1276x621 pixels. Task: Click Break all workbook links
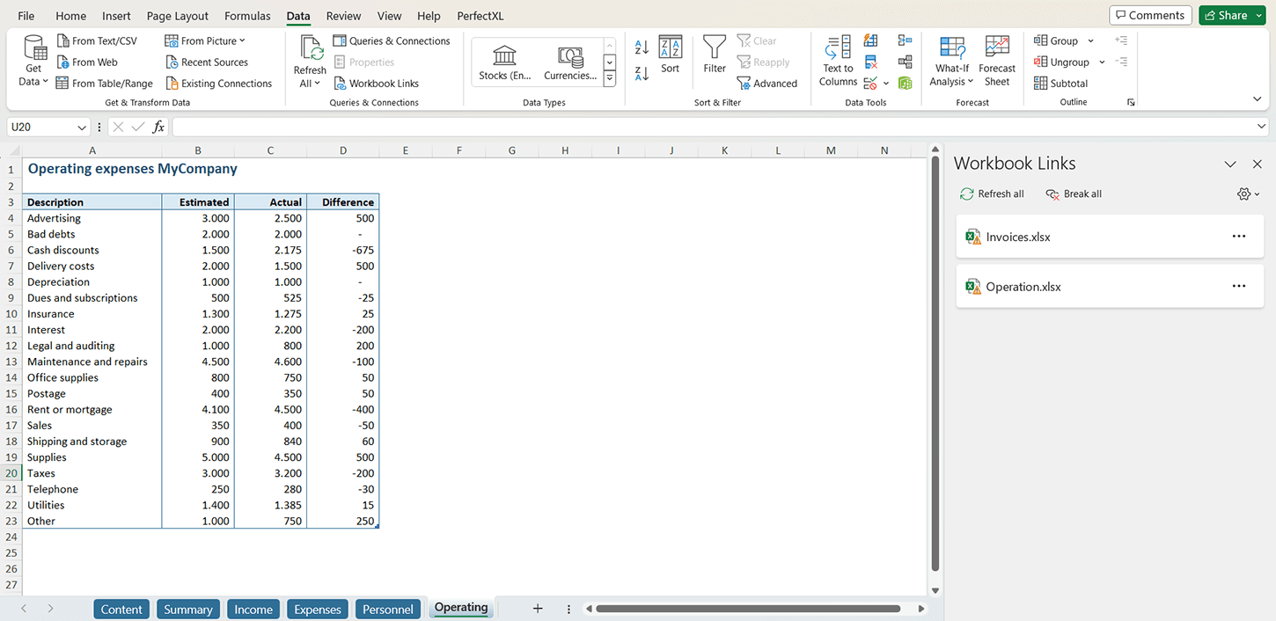click(x=1074, y=194)
